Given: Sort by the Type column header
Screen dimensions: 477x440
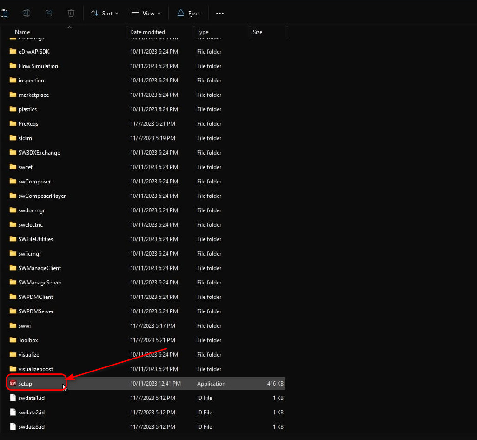Looking at the screenshot, I should coord(203,32).
